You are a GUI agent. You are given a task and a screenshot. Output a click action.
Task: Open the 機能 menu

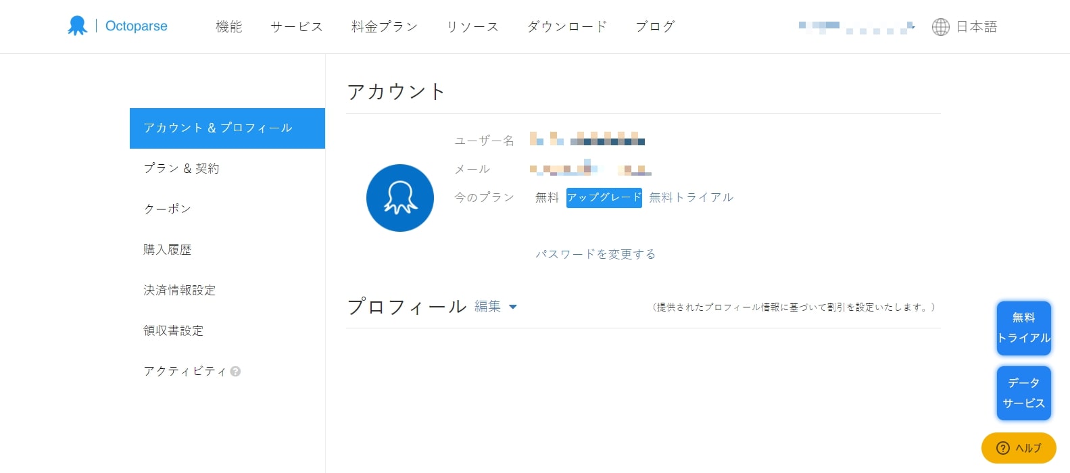coord(228,27)
